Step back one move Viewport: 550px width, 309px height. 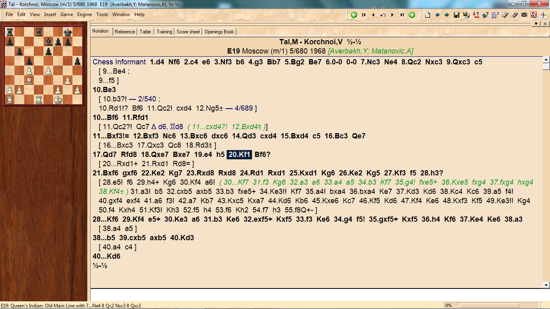[373, 15]
